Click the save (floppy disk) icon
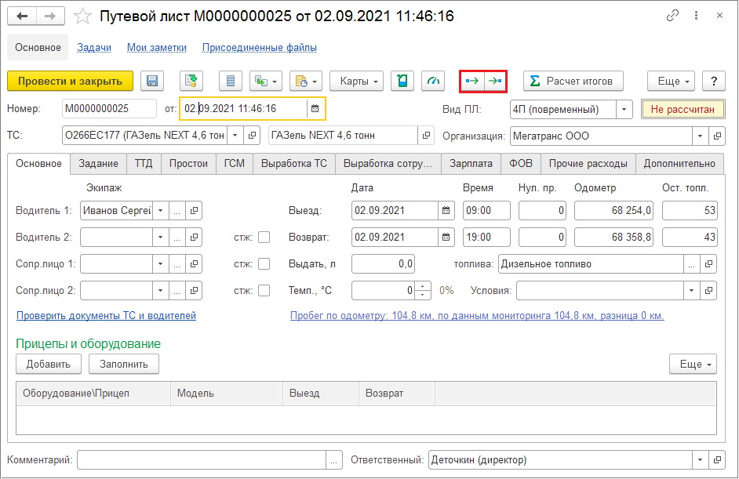 click(152, 81)
